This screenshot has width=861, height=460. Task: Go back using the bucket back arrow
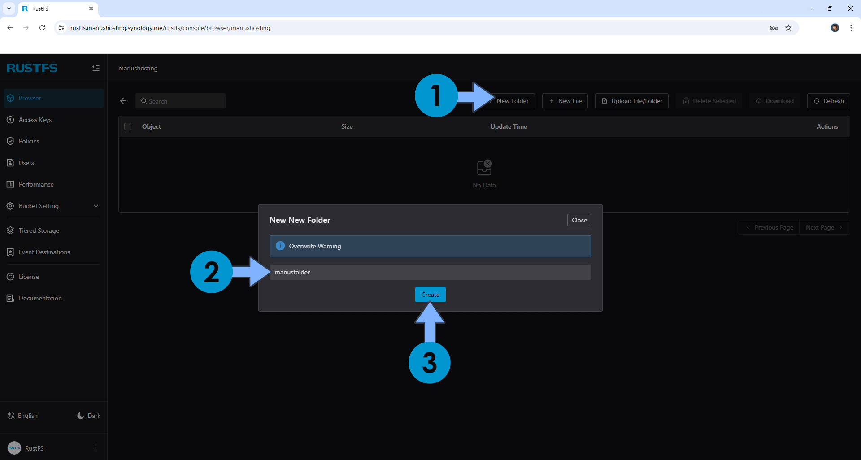pos(123,101)
